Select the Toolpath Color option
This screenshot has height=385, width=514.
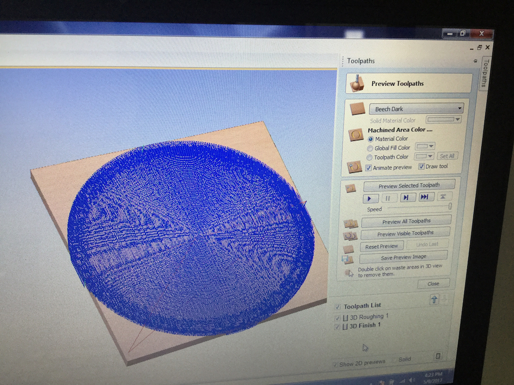(369, 157)
